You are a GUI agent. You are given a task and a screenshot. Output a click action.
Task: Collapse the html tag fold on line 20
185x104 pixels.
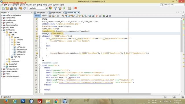coord(39,65)
